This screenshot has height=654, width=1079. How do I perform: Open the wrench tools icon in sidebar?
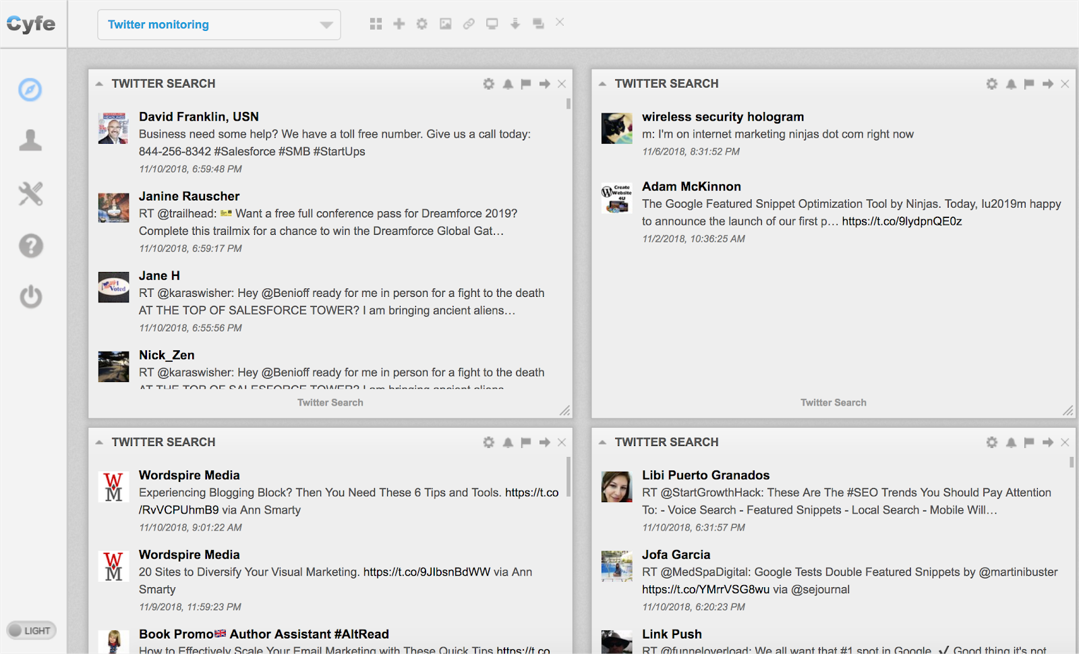[30, 194]
